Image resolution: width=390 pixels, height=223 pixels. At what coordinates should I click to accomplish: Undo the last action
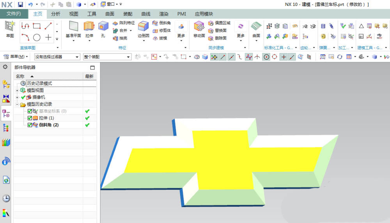click(30, 4)
